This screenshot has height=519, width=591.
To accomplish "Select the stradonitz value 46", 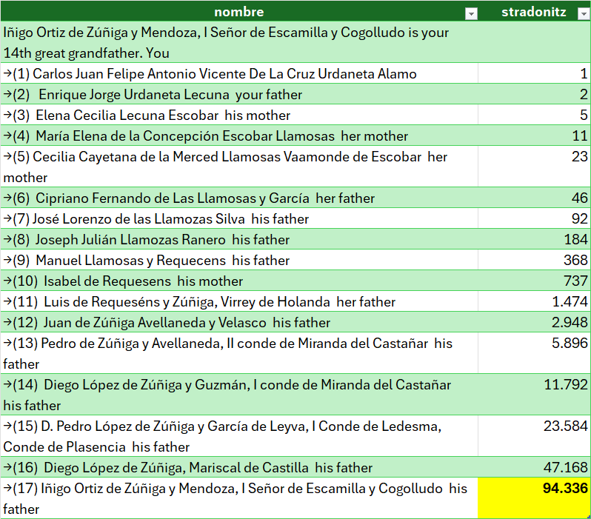I will [534, 198].
